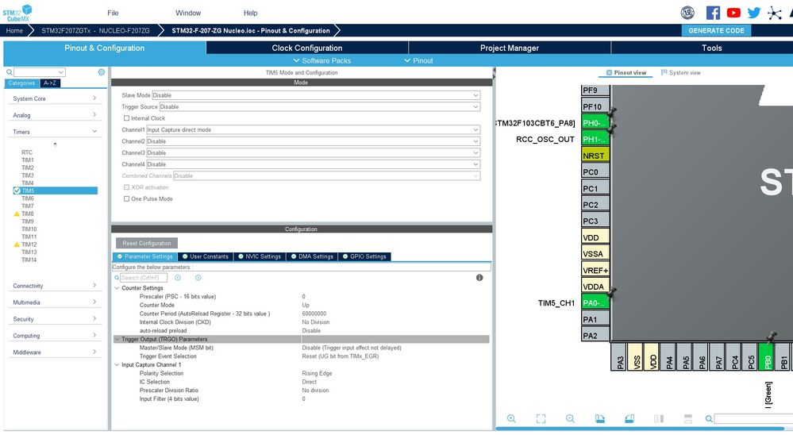This screenshot has height=435, width=793.
Task: Open the GPIO Settings tab
Action: [x=364, y=256]
